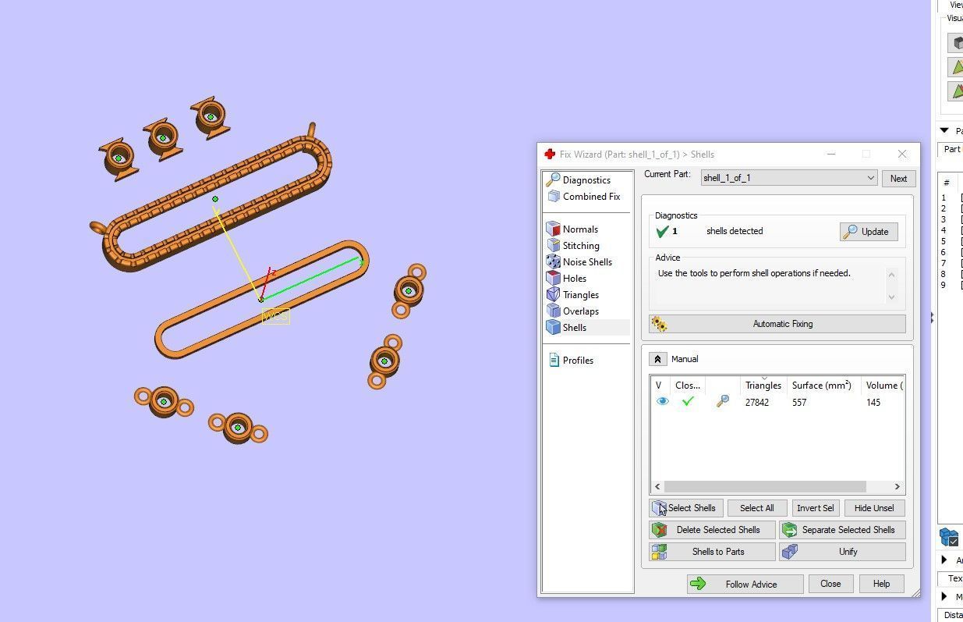Click the green closed-status check in the shell row

point(688,402)
